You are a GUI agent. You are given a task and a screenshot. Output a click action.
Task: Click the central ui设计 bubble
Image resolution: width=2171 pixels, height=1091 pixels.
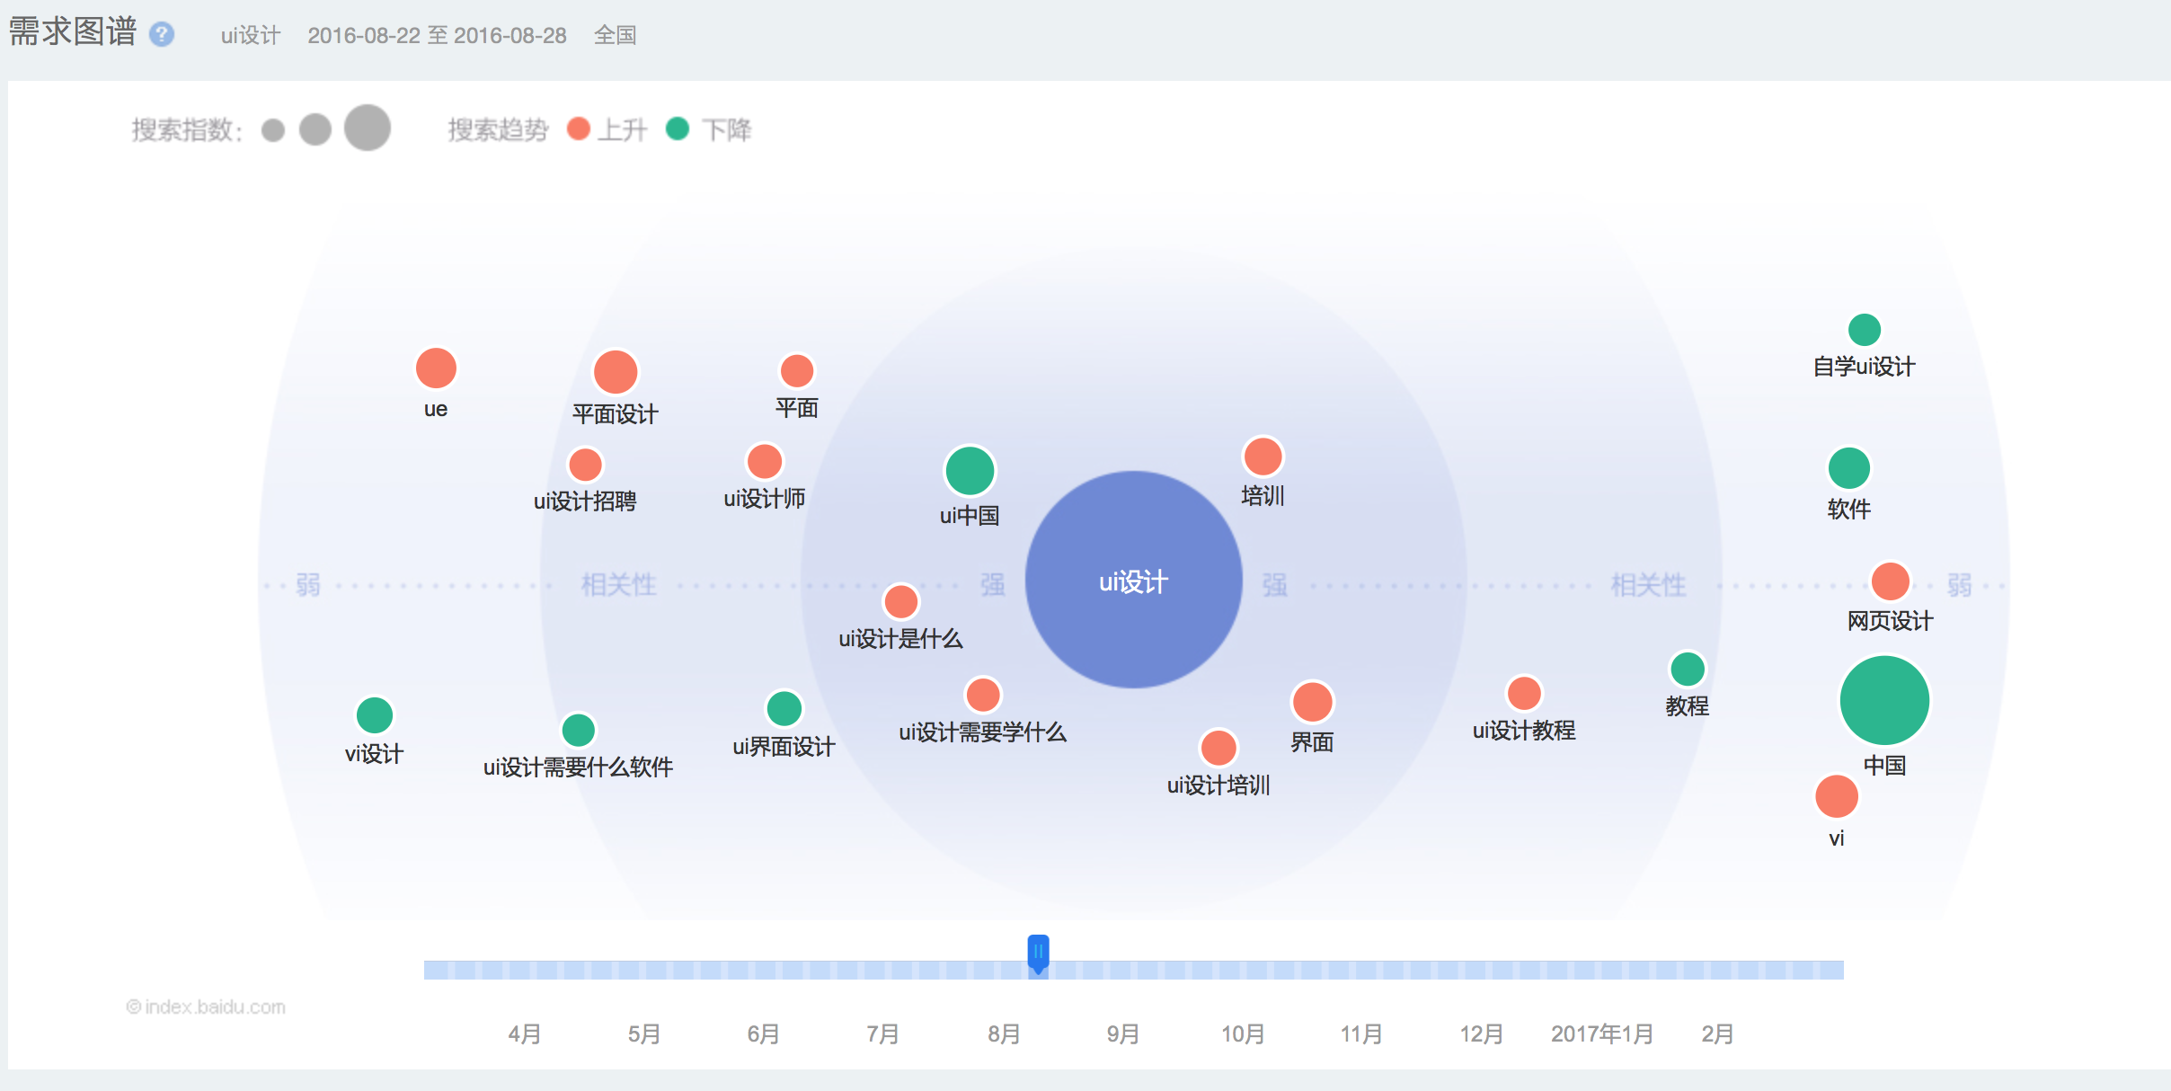[x=1133, y=581]
